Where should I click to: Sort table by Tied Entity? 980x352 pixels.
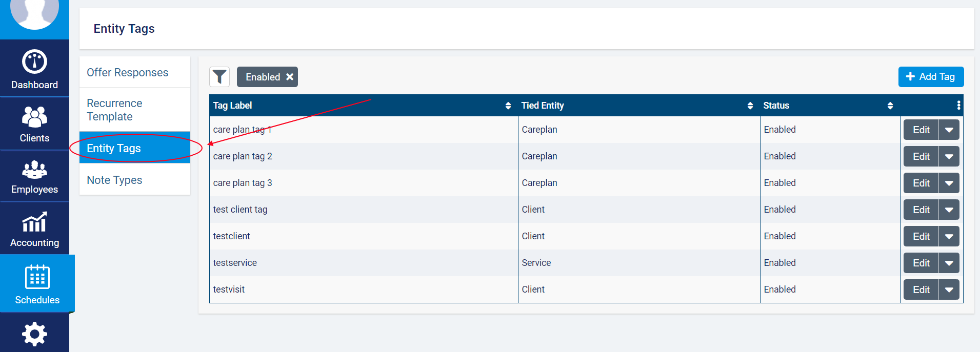750,106
